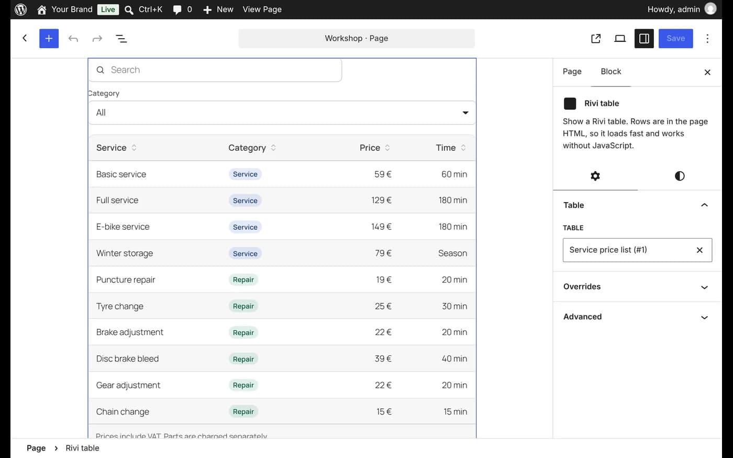Select the Rivi table breadcrumb in the footer

point(82,448)
